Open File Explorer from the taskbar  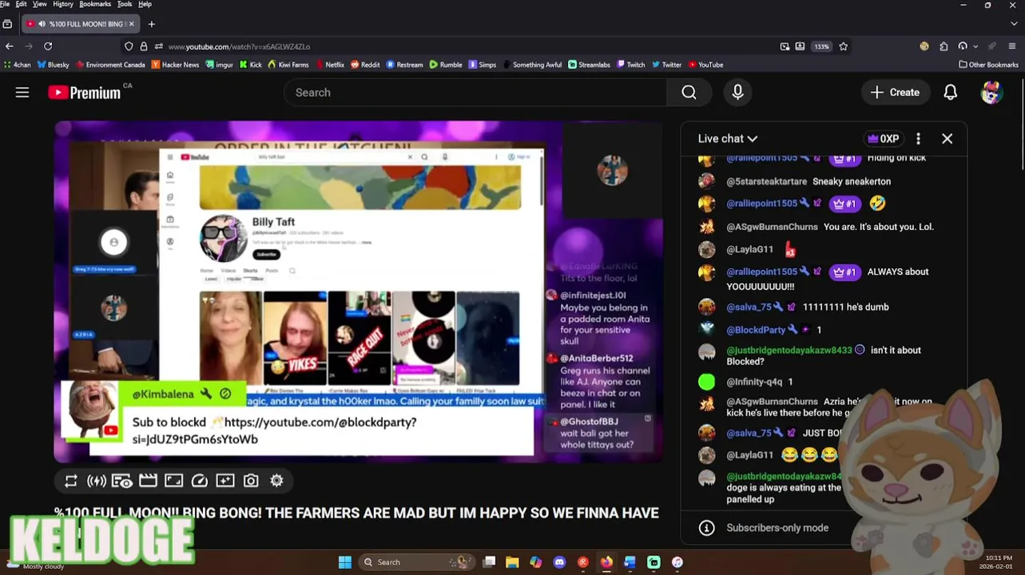click(512, 562)
